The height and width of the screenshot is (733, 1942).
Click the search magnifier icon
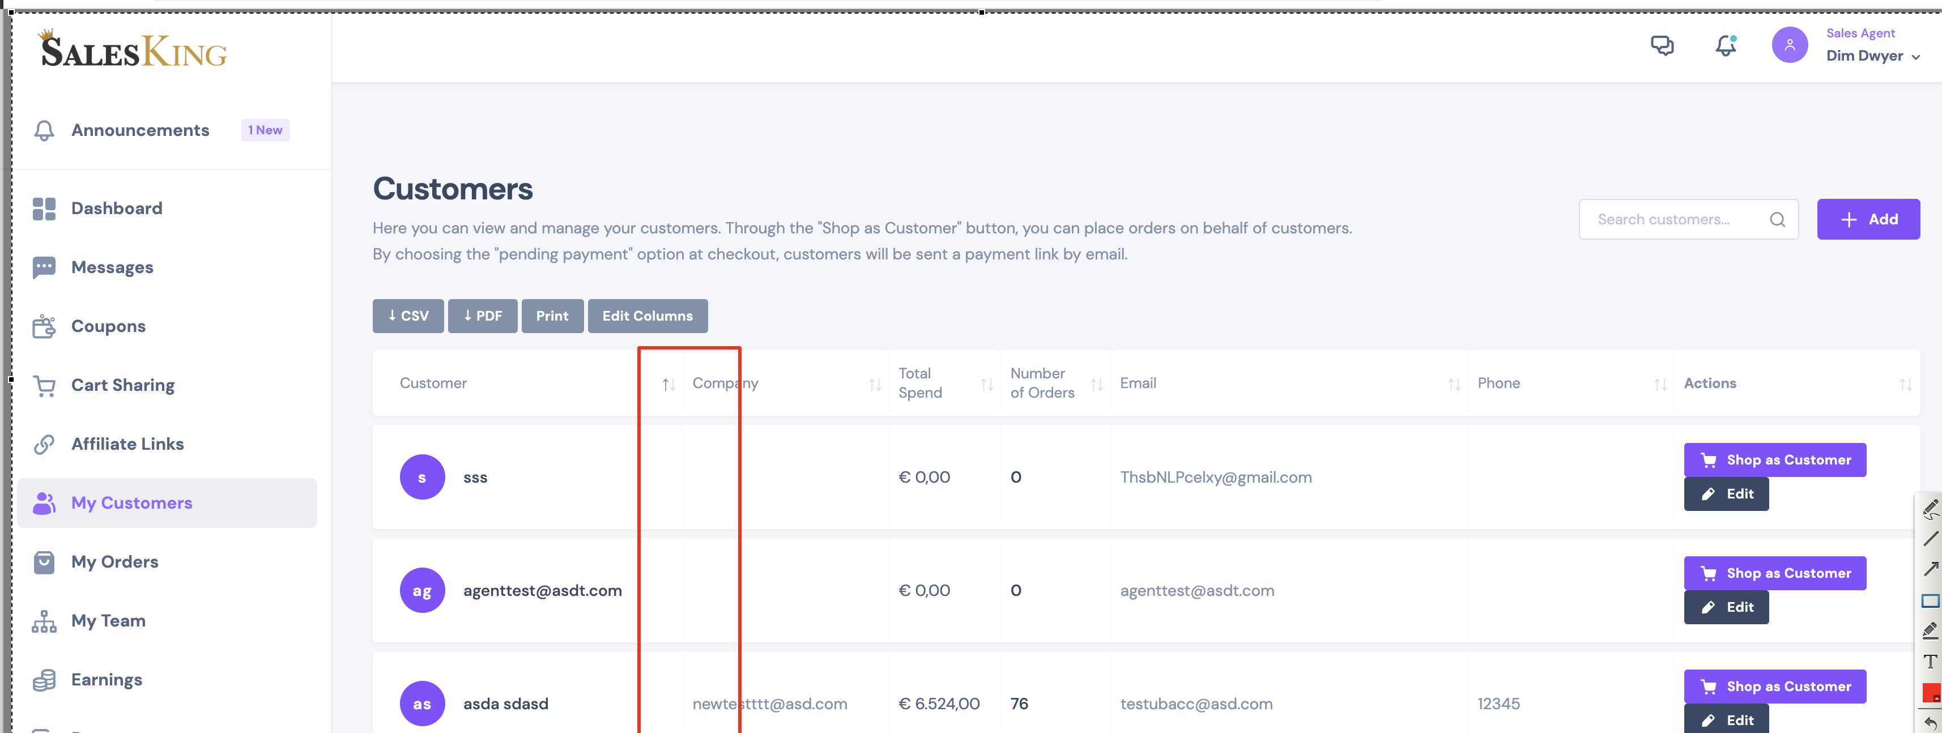tap(1777, 219)
